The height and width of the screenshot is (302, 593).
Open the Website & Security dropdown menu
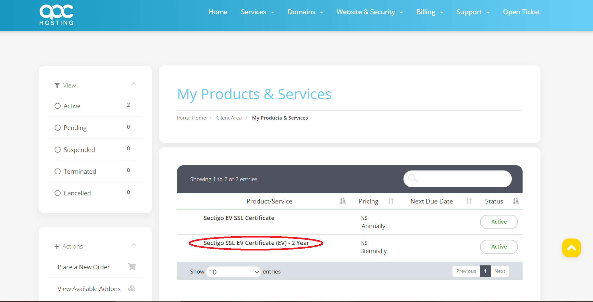point(370,12)
